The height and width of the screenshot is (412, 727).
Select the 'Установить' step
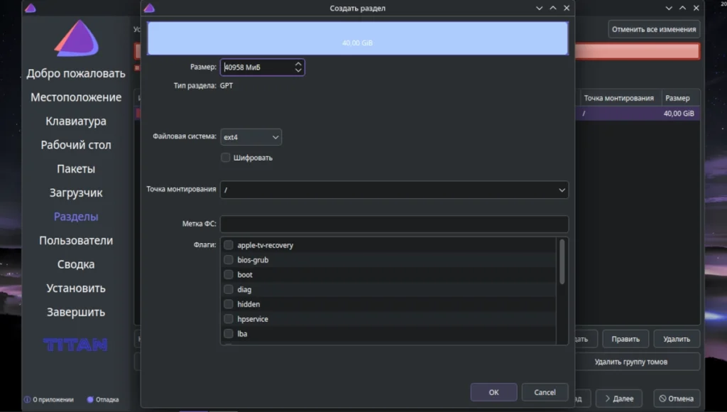pos(76,288)
